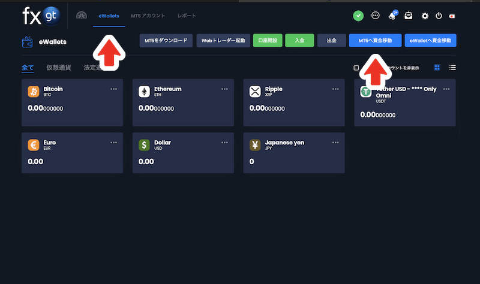Viewport: 480px width, 284px height.
Task: Click the Japanese yen icon
Action: 255,145
